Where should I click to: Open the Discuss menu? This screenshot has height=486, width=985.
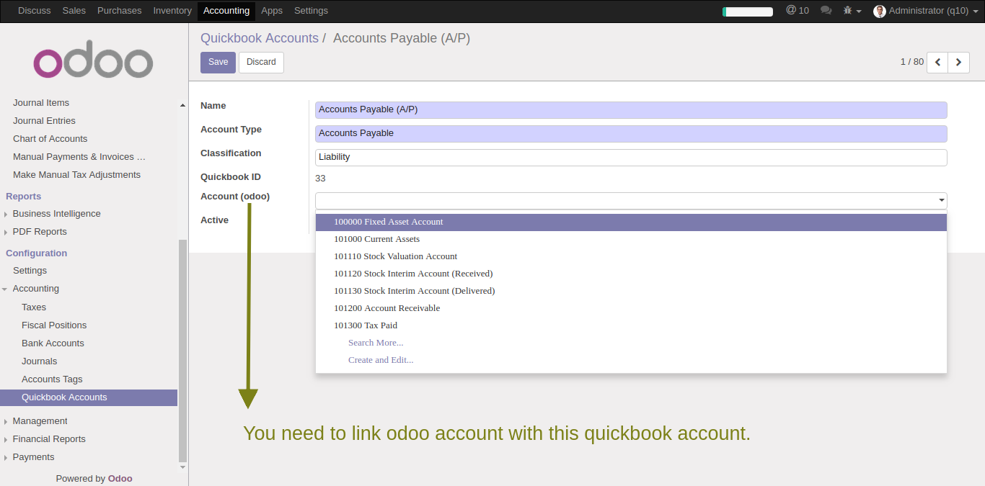tap(35, 11)
